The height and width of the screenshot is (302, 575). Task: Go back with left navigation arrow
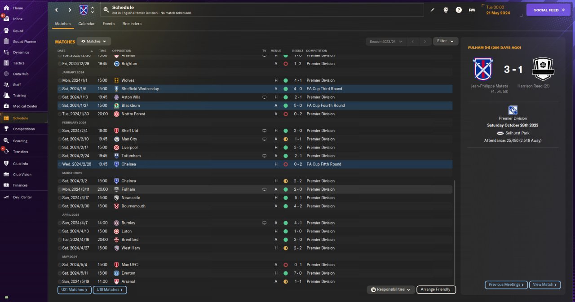[57, 10]
